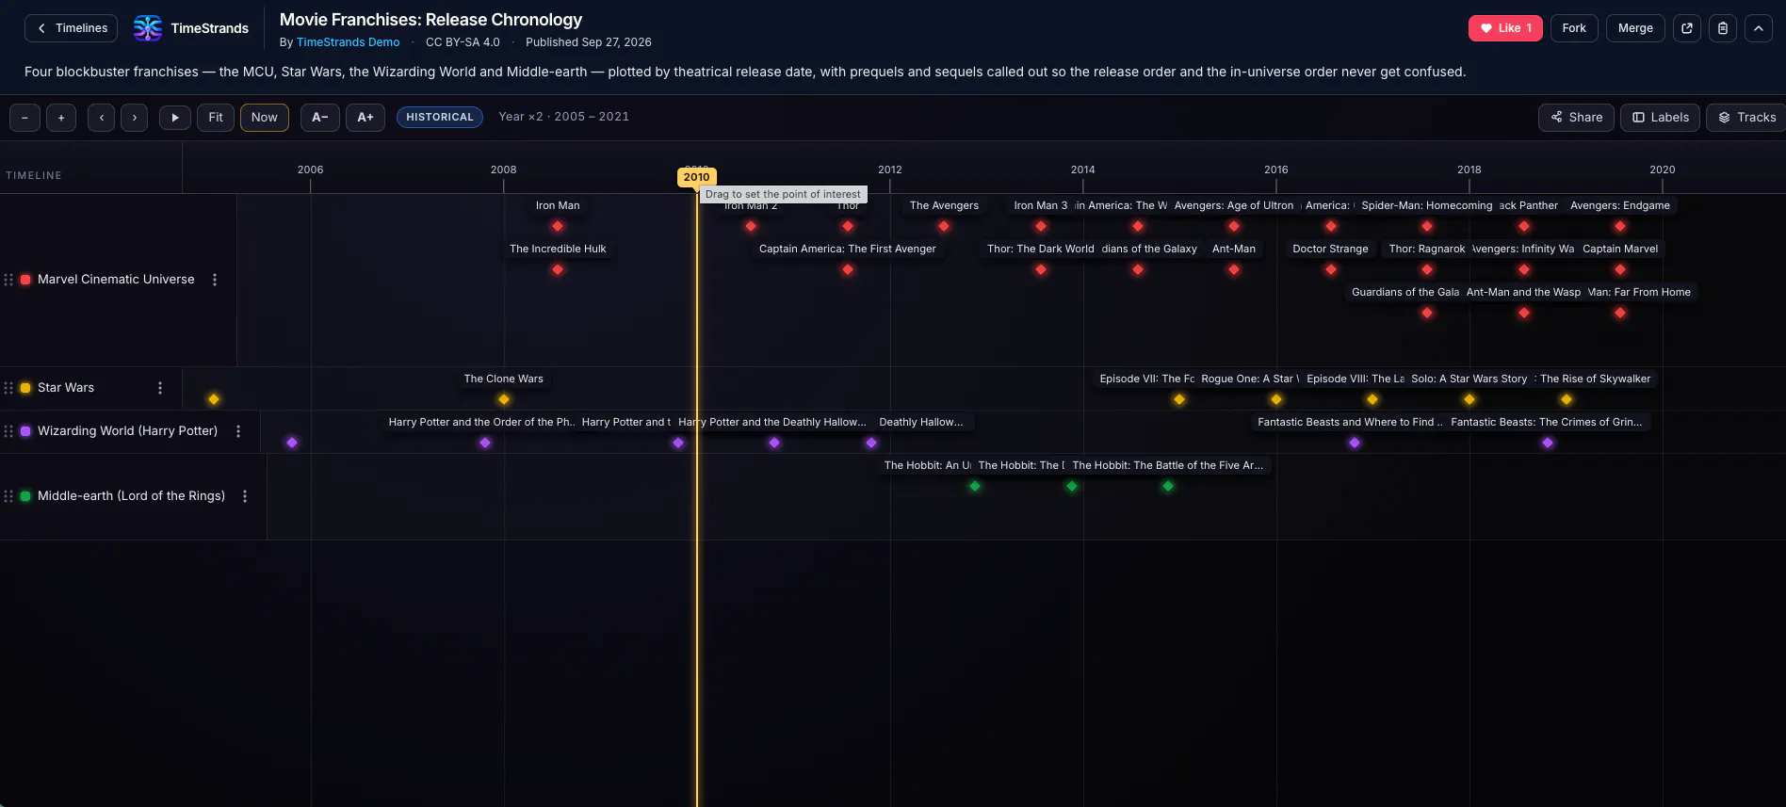Click the red Marvel track color swatch
Screen dimensions: 1786x807
click(25, 280)
